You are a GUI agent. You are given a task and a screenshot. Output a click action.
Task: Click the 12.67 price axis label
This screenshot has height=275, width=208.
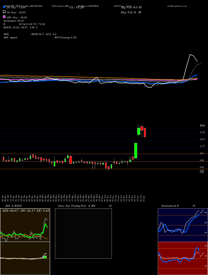pos(203,139)
